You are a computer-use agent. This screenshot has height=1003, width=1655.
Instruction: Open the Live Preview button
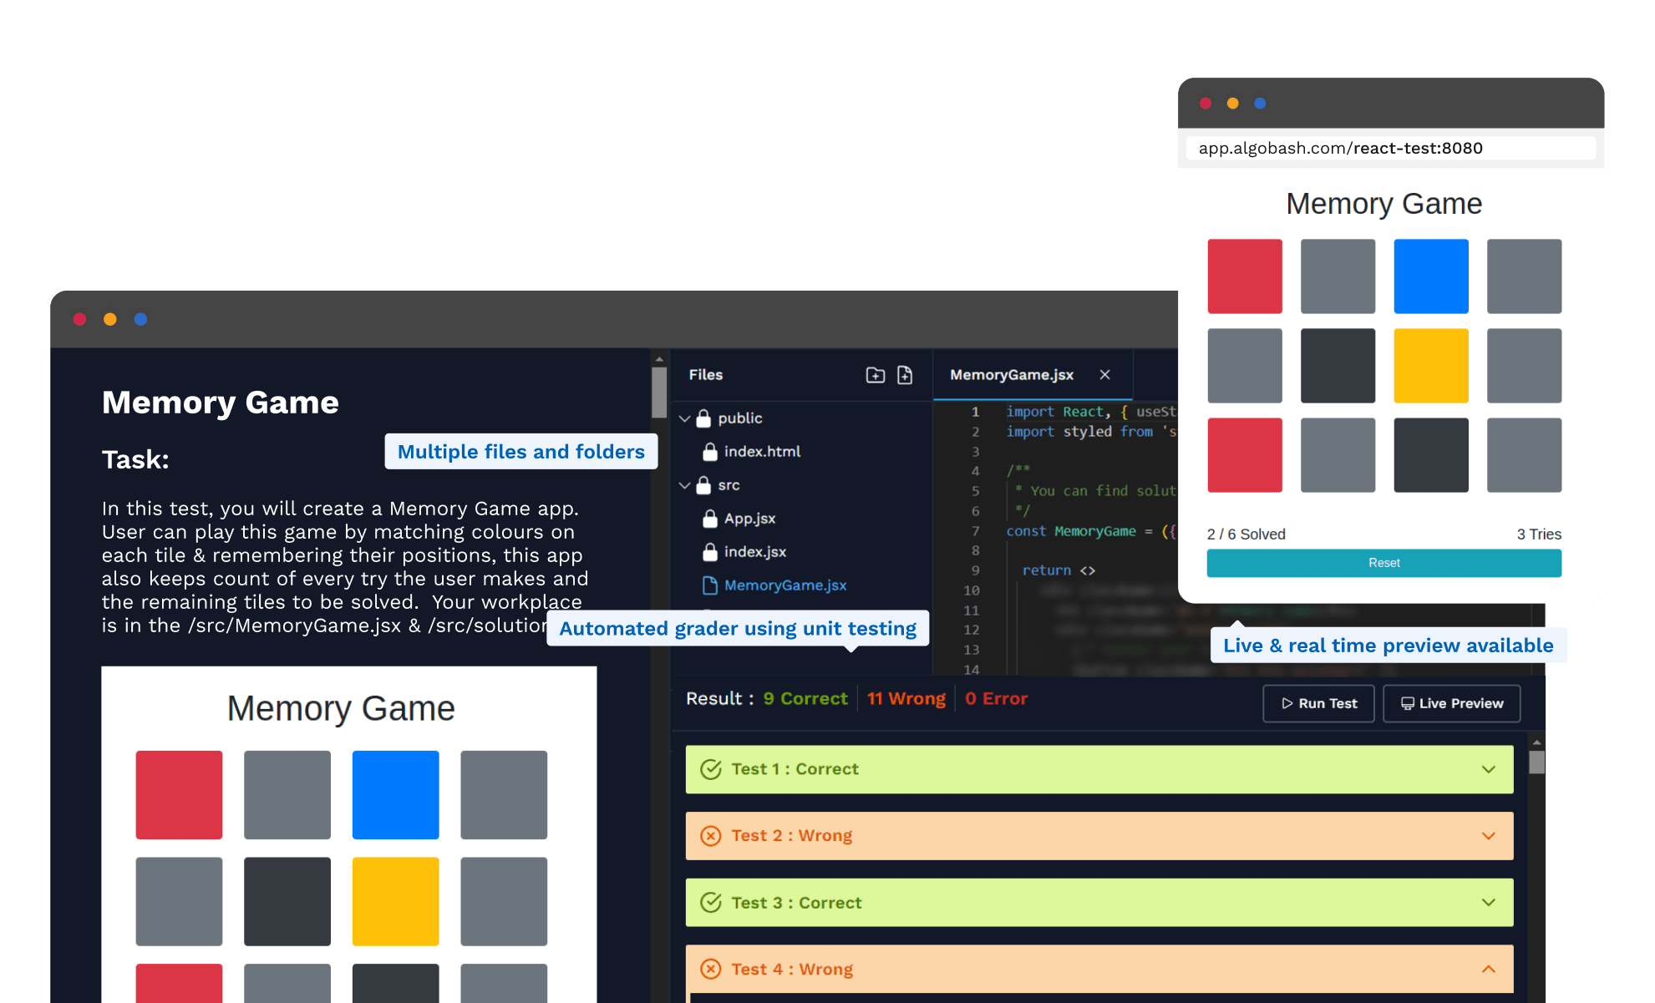1451,703
